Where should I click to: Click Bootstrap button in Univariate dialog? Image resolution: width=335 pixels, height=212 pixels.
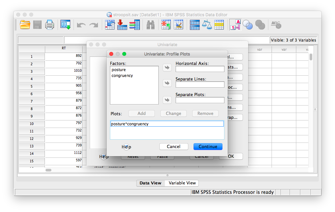(x=235, y=117)
